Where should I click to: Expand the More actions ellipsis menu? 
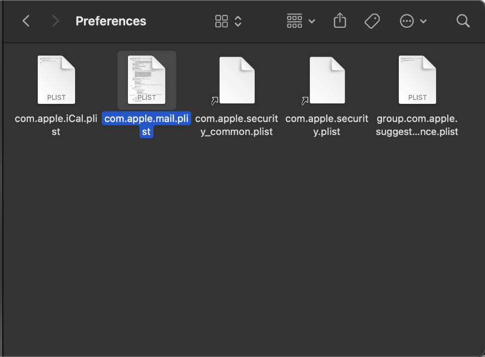(413, 21)
